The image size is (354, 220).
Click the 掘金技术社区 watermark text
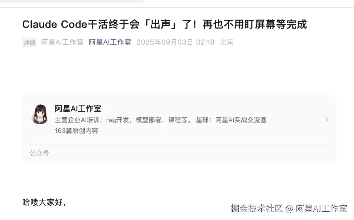[257, 208]
